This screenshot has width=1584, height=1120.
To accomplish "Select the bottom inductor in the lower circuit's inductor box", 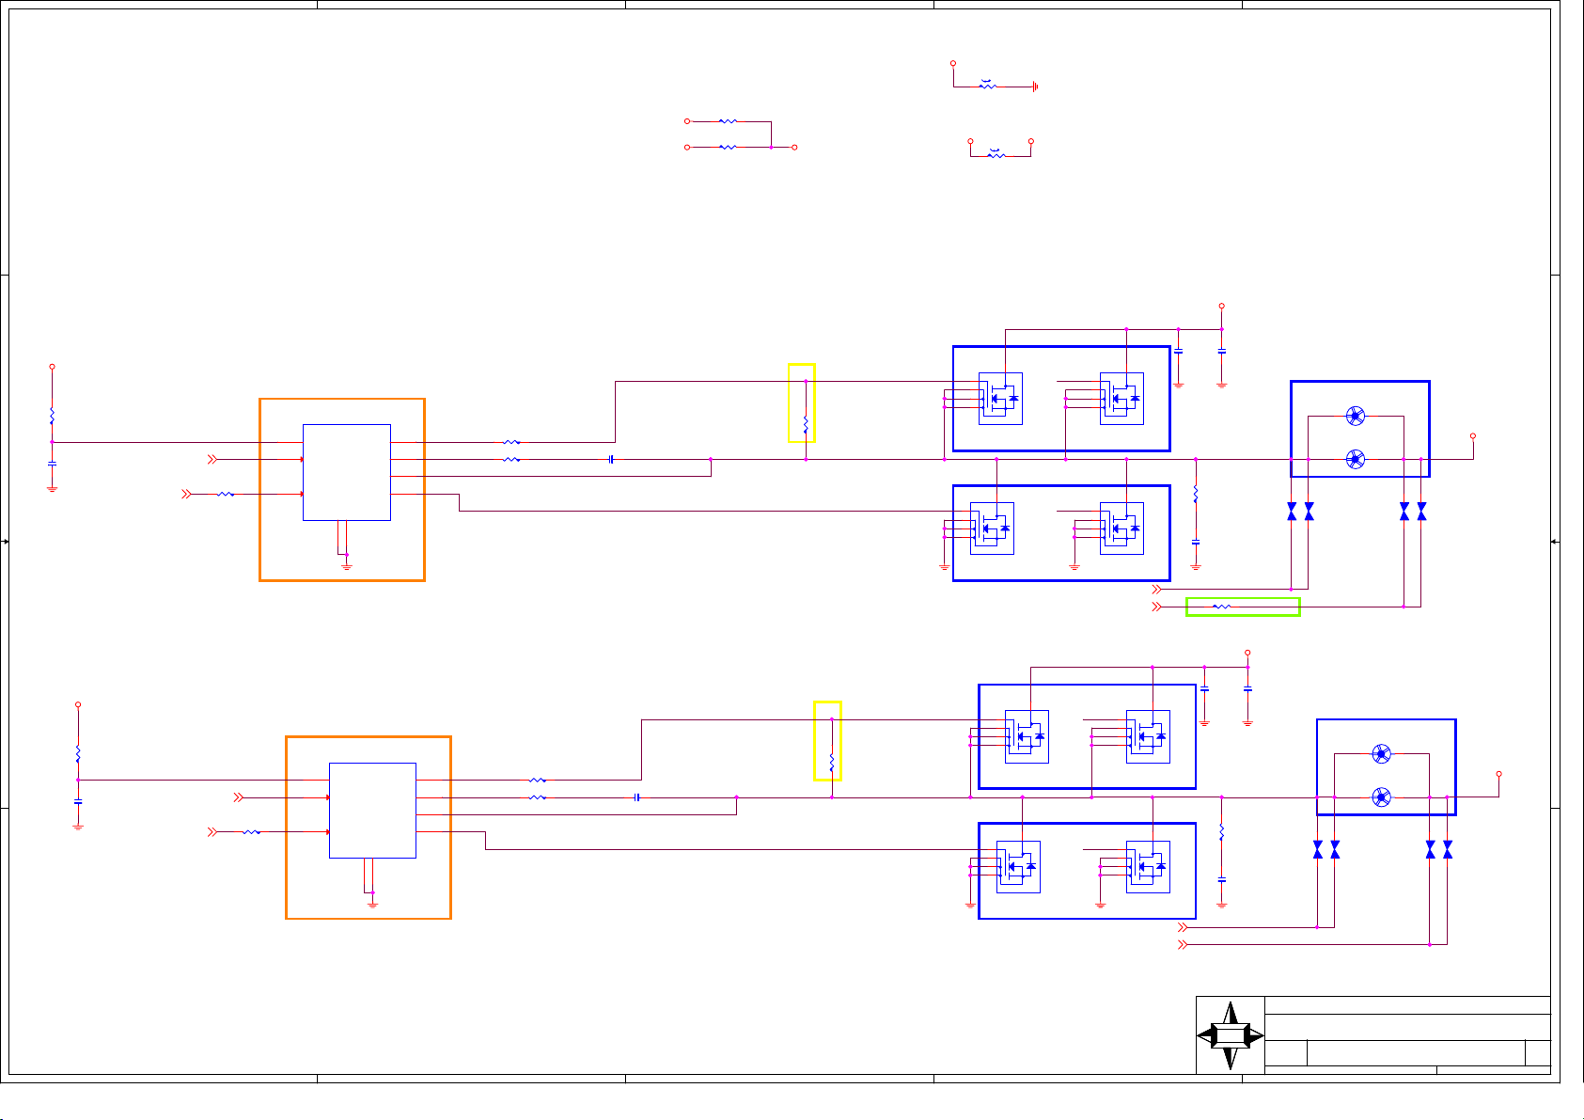I will (x=1381, y=797).
